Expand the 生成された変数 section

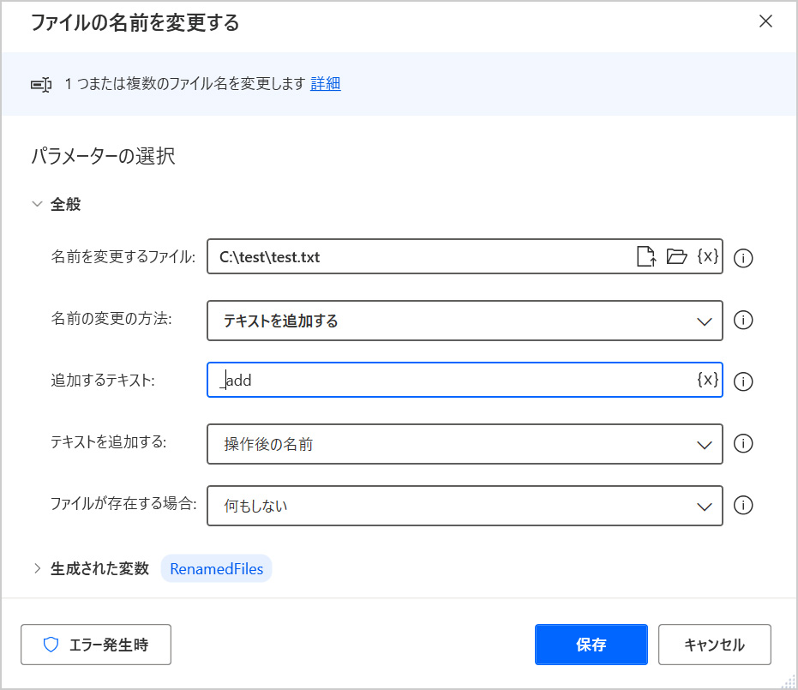37,568
